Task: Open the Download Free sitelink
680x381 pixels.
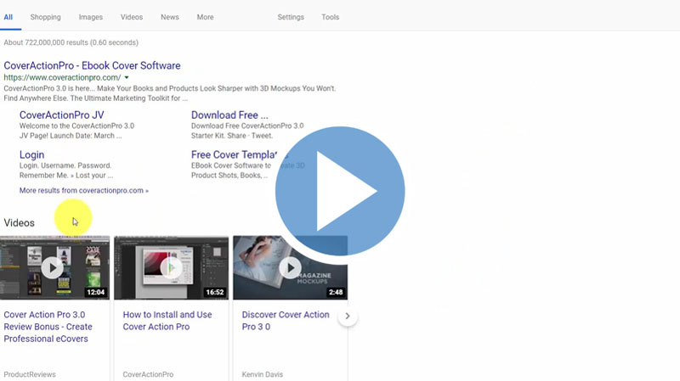Action: click(x=229, y=115)
